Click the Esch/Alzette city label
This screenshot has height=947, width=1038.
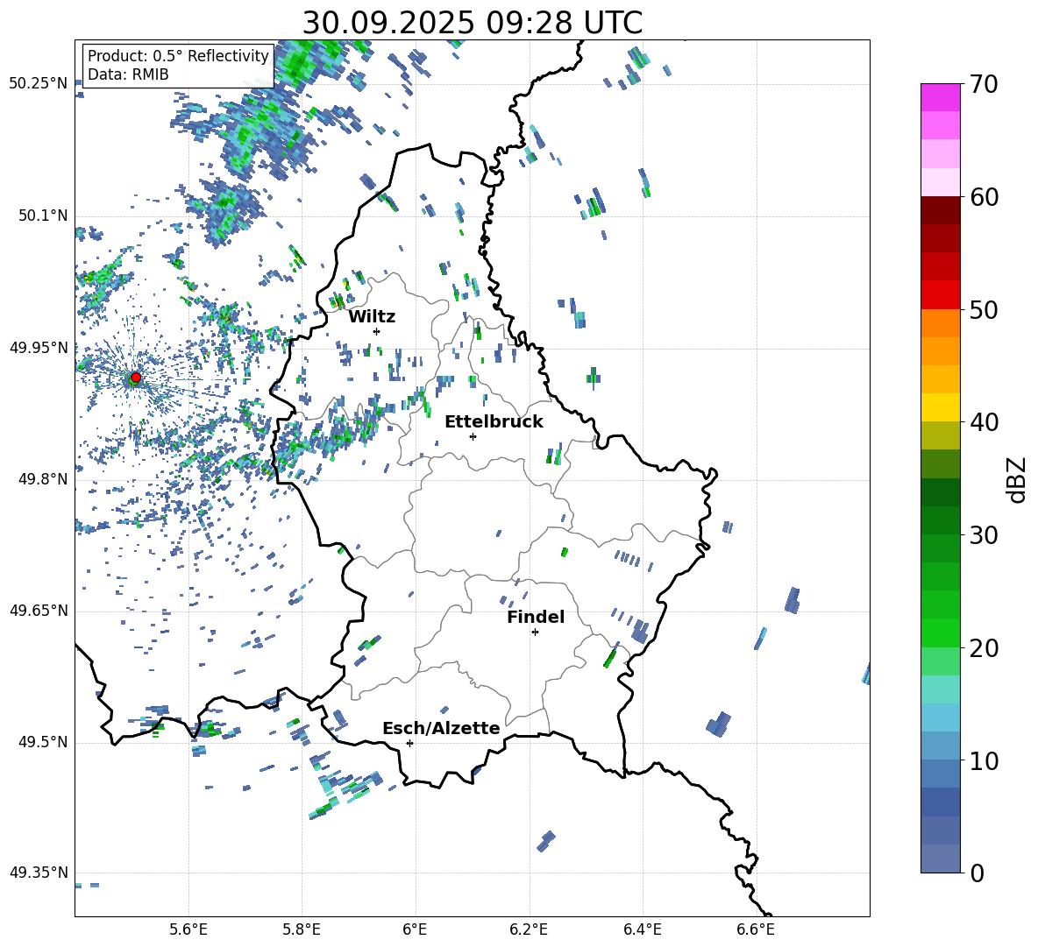[441, 728]
